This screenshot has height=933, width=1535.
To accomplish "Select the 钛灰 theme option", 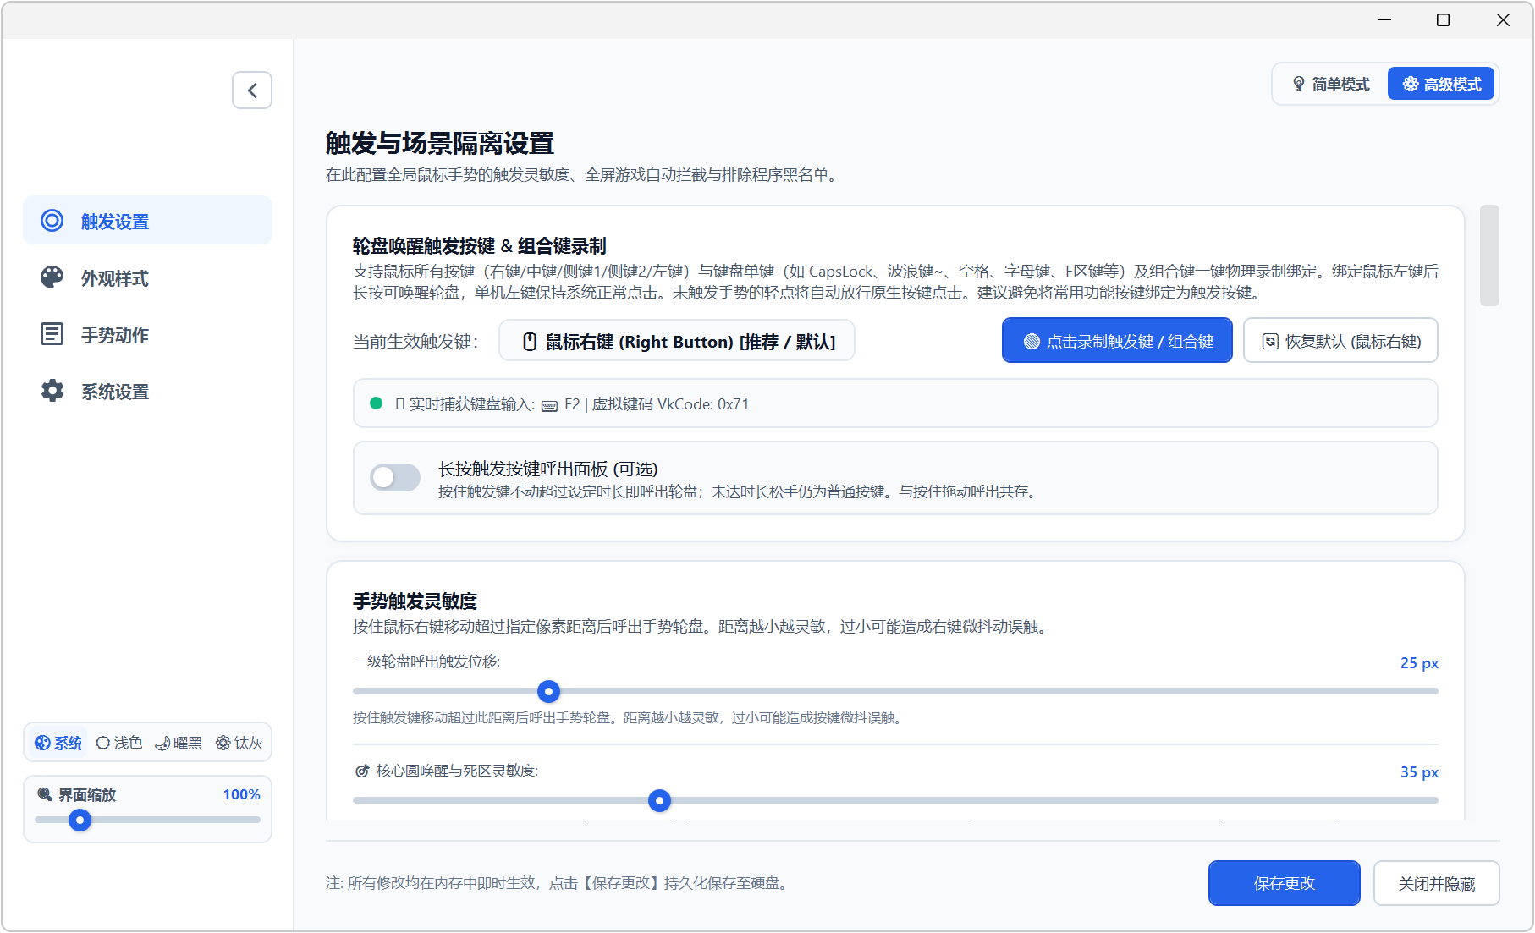I will (239, 743).
